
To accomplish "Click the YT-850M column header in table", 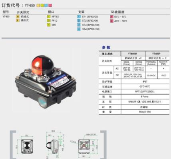I will click(x=133, y=54).
